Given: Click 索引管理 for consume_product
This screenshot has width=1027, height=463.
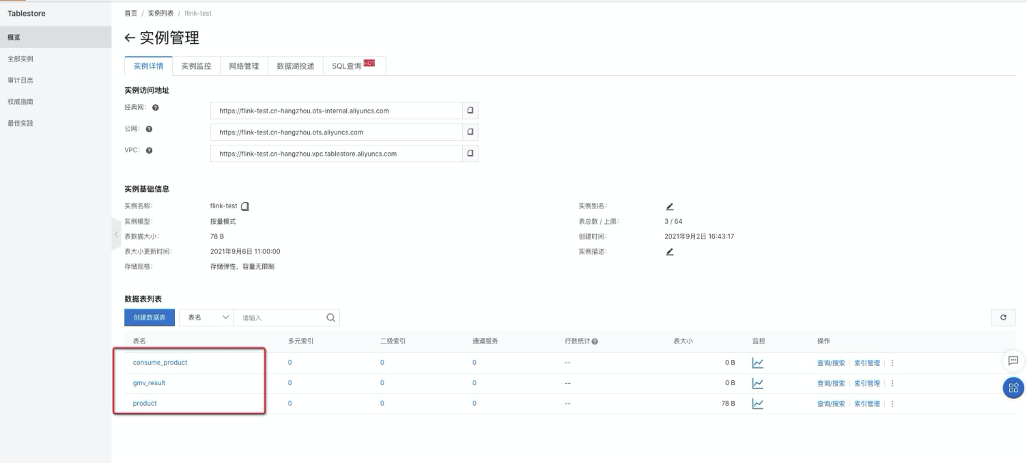Looking at the screenshot, I should (x=867, y=363).
